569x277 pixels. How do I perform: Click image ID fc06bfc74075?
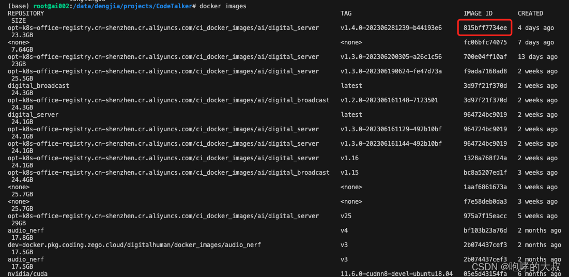[485, 42]
